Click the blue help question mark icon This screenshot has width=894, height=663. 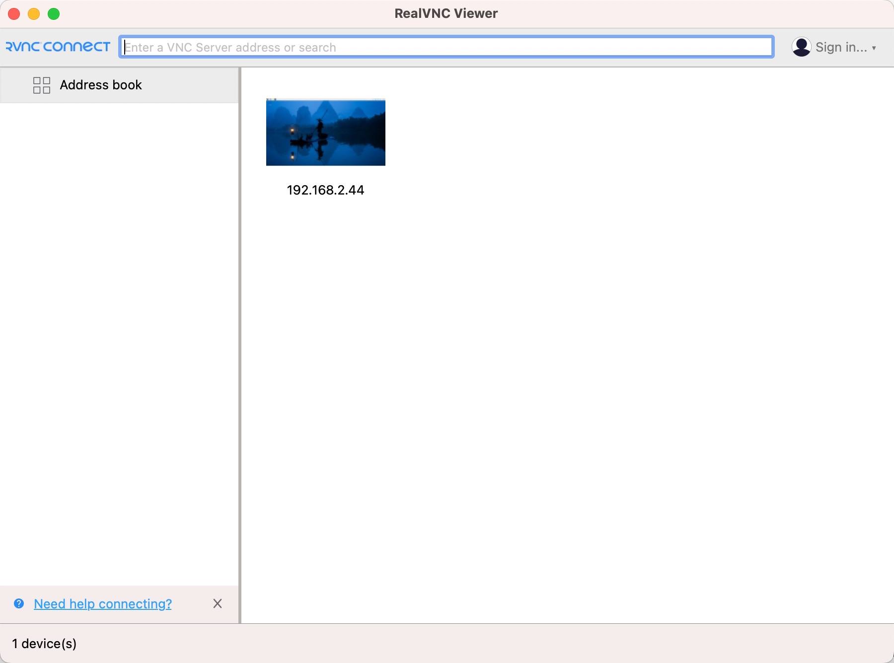coord(19,603)
